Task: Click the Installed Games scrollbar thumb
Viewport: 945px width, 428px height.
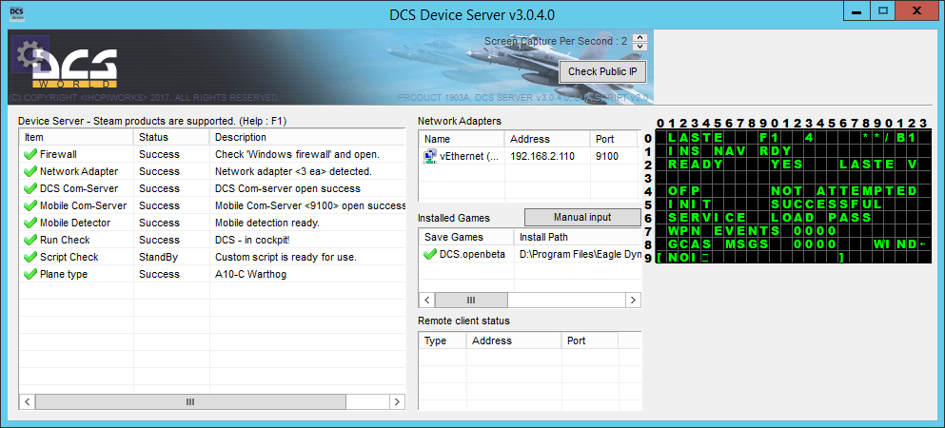Action: 471,300
